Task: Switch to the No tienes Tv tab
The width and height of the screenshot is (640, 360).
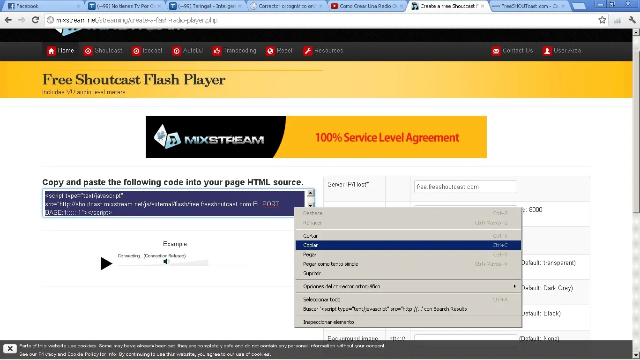Action: click(125, 6)
